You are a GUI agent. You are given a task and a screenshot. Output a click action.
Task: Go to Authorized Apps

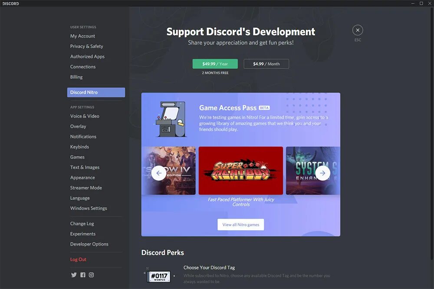88,56
